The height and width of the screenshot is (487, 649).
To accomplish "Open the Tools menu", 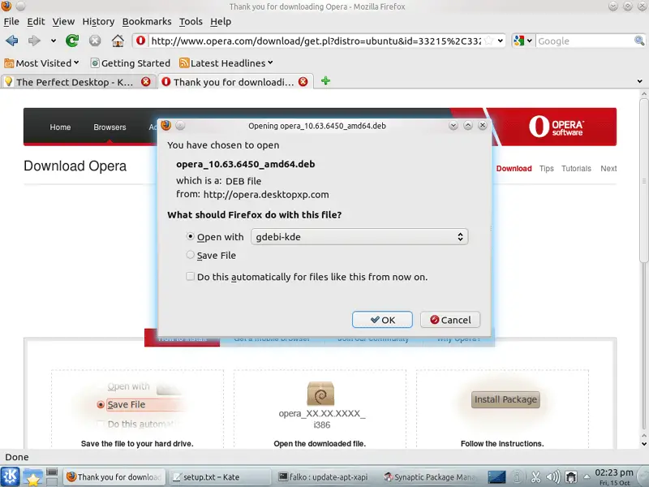I will click(x=191, y=22).
